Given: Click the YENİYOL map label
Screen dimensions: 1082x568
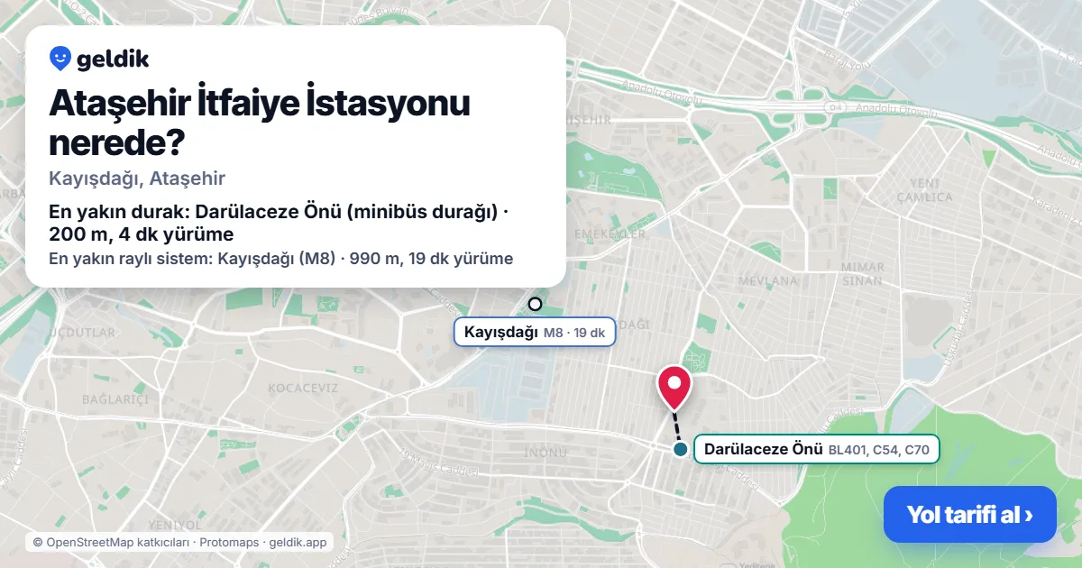Looking at the screenshot, I should click(x=174, y=525).
